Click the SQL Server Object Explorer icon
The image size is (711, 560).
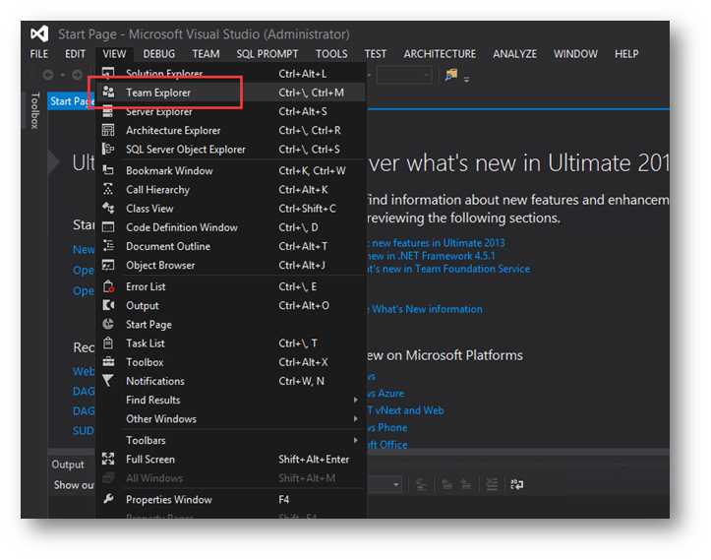(x=108, y=149)
